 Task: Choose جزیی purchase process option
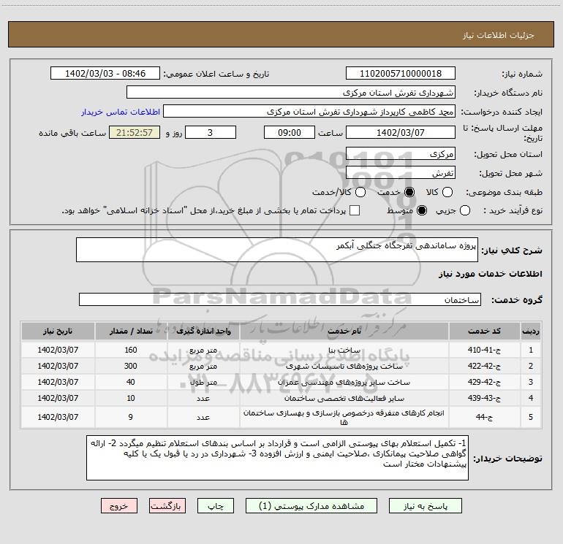464,210
